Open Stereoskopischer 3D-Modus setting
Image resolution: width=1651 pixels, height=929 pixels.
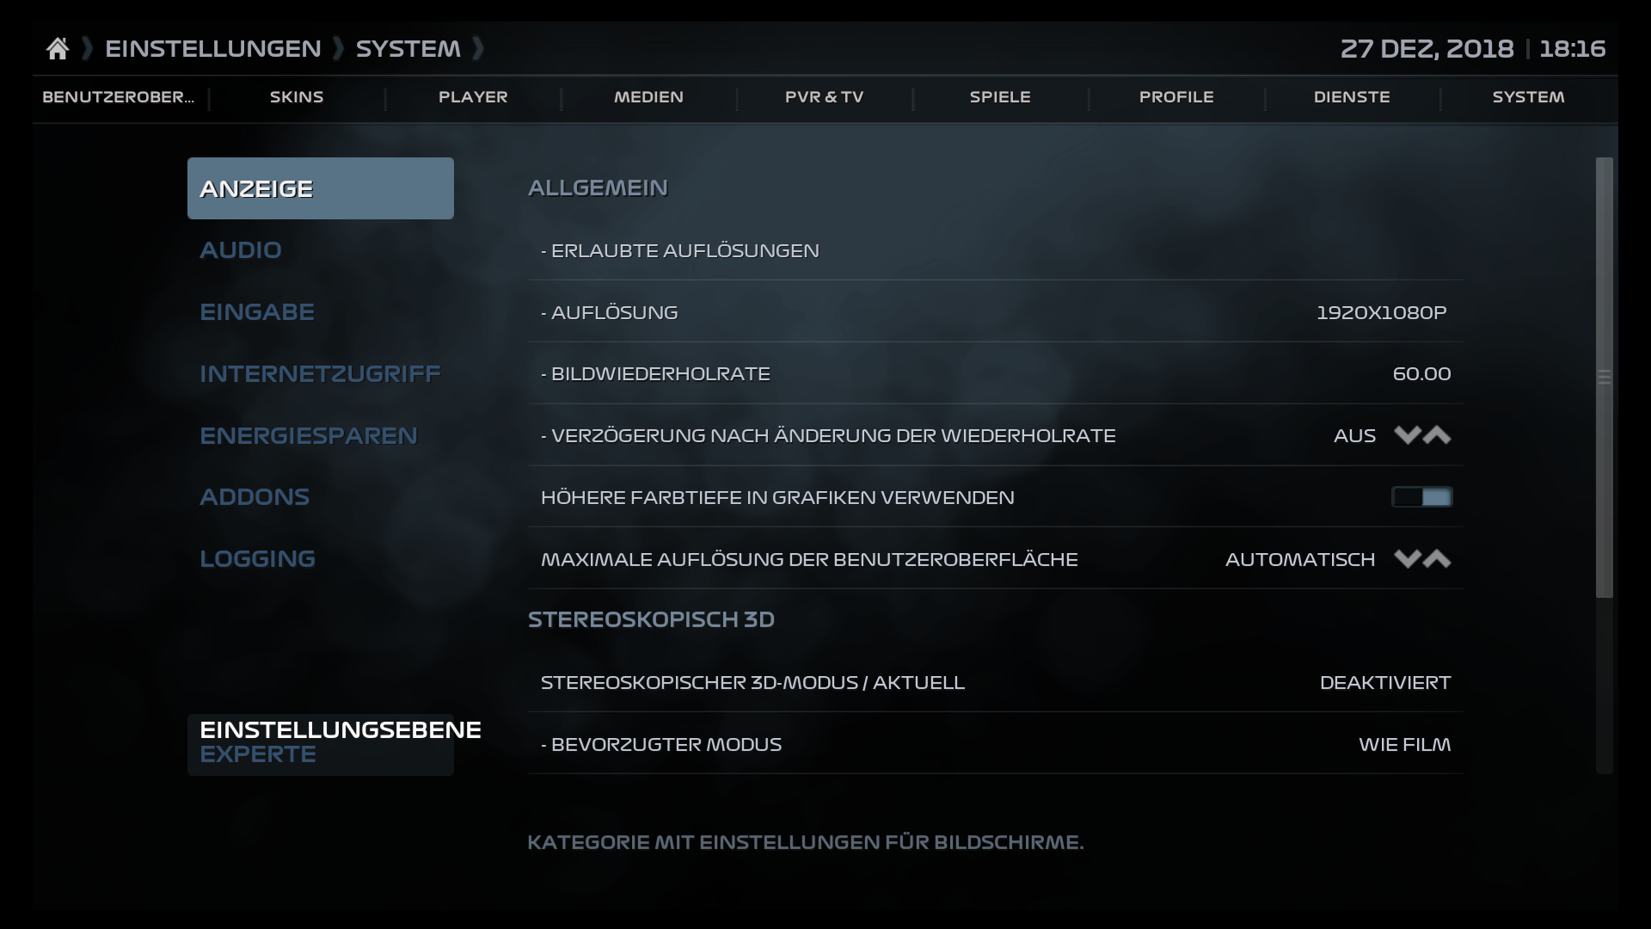[x=946, y=682]
